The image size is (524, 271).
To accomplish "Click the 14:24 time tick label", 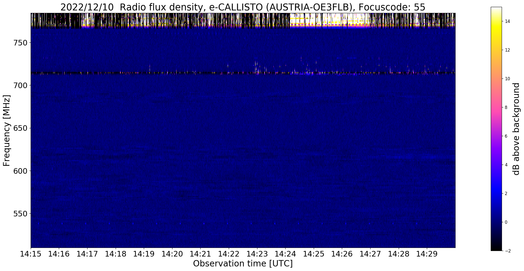I will tap(286, 254).
